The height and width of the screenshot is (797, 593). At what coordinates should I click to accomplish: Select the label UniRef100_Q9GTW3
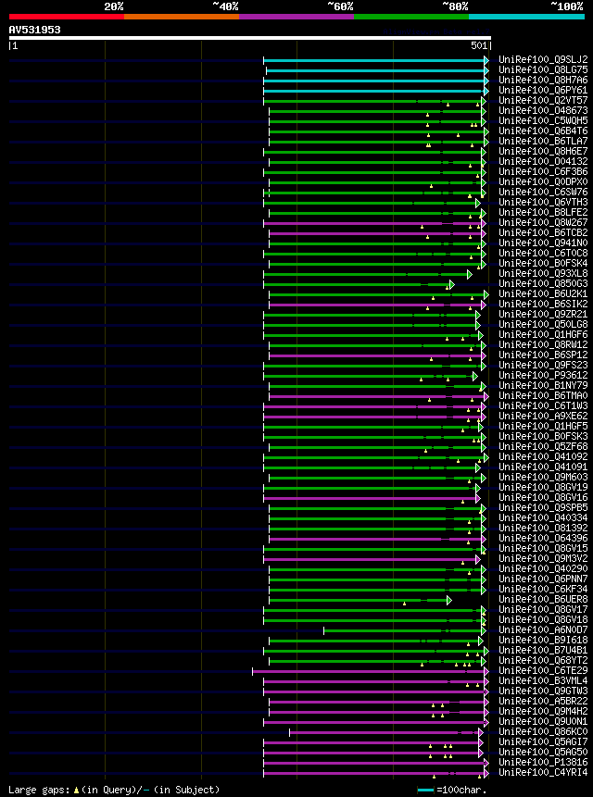click(x=543, y=691)
